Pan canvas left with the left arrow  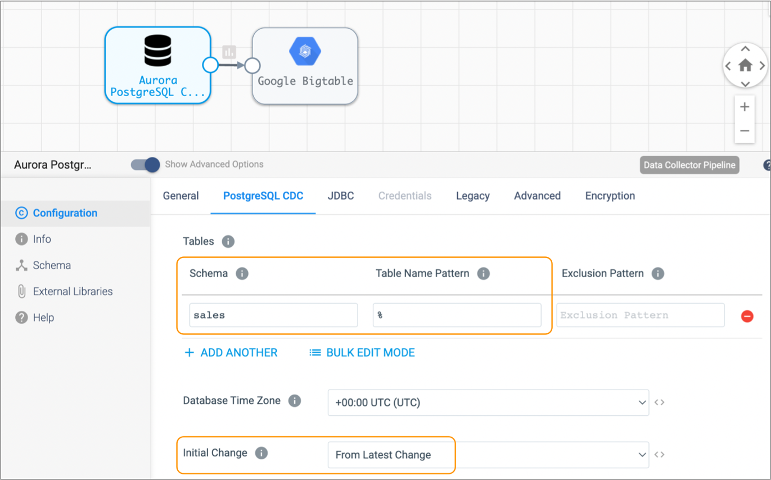tap(728, 66)
